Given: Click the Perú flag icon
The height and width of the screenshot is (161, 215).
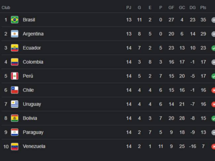Looking at the screenshot, I should (x=15, y=76).
